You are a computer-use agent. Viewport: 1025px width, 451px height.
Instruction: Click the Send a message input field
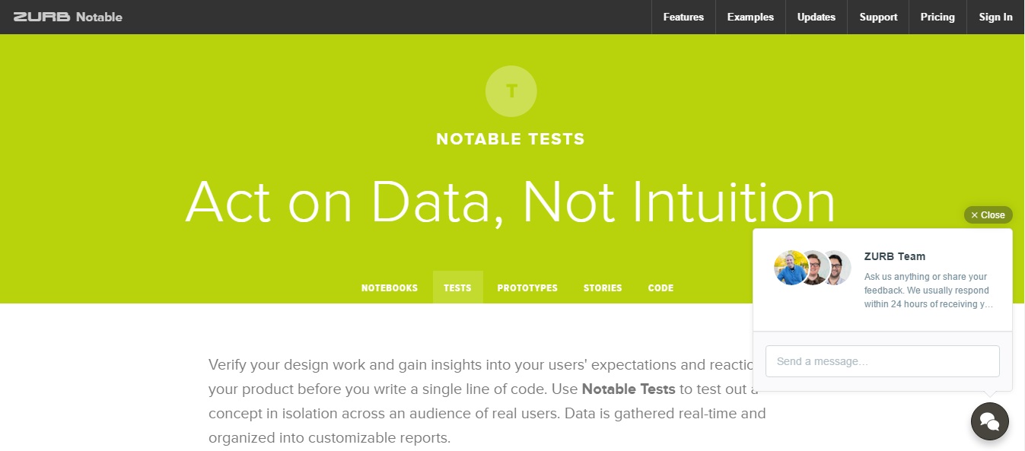pyautogui.click(x=882, y=361)
